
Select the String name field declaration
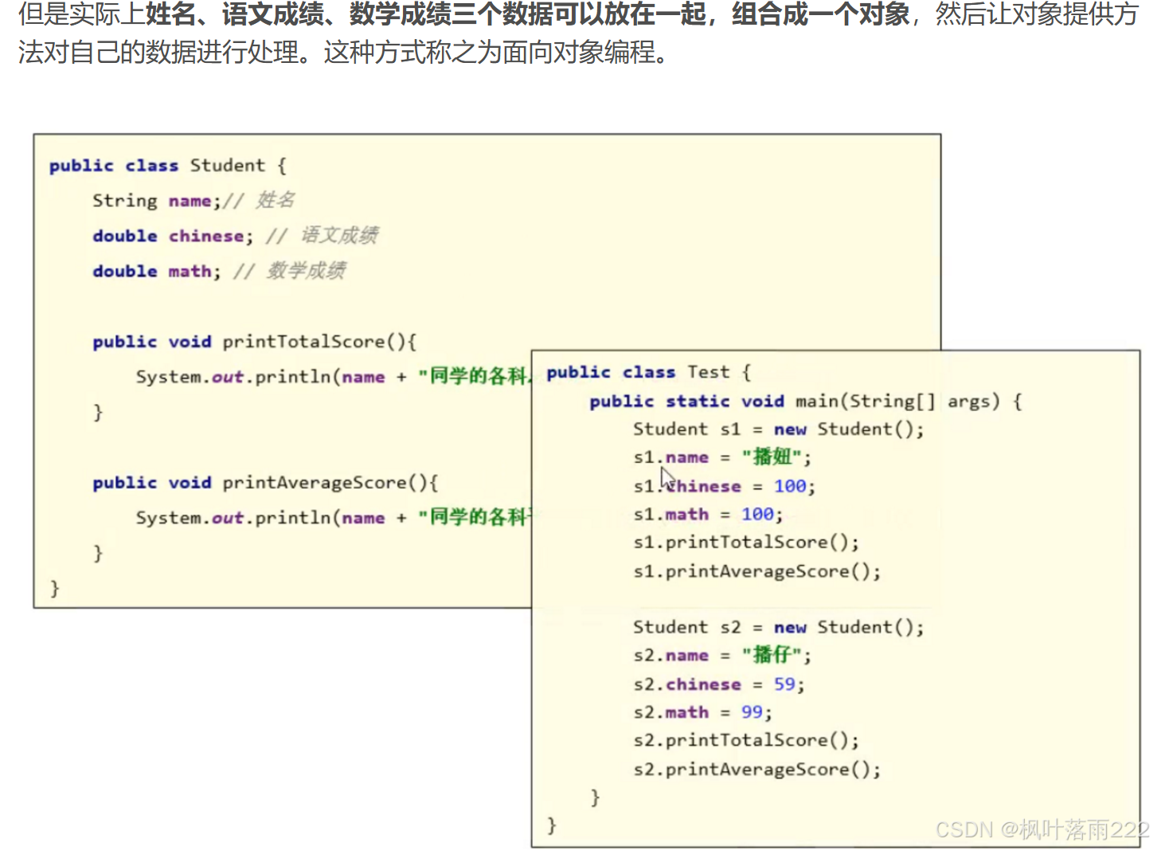pos(155,200)
